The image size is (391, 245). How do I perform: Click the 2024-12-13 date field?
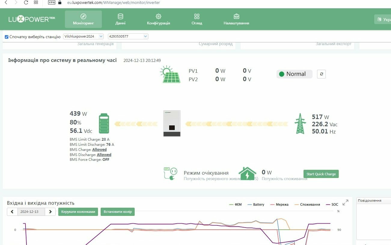click(x=31, y=212)
